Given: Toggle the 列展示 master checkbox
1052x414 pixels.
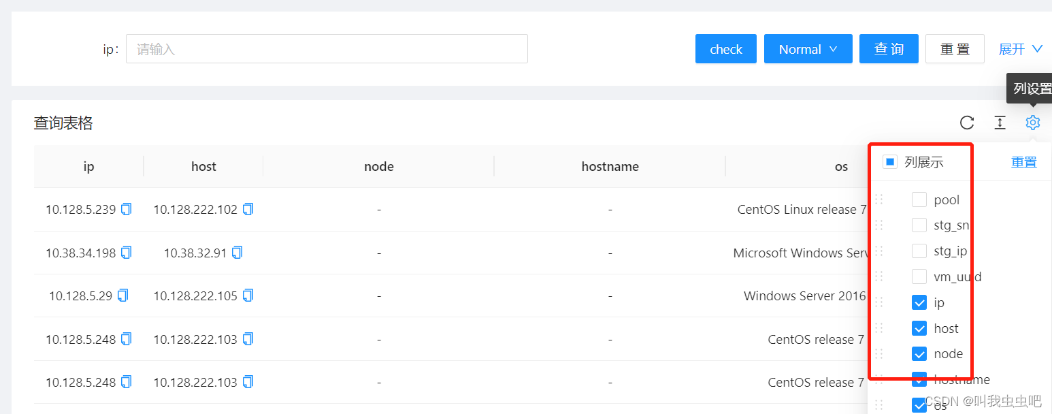Looking at the screenshot, I should pos(889,162).
